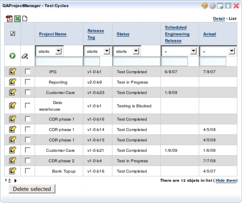Click the blank new document icon

[25, 19]
